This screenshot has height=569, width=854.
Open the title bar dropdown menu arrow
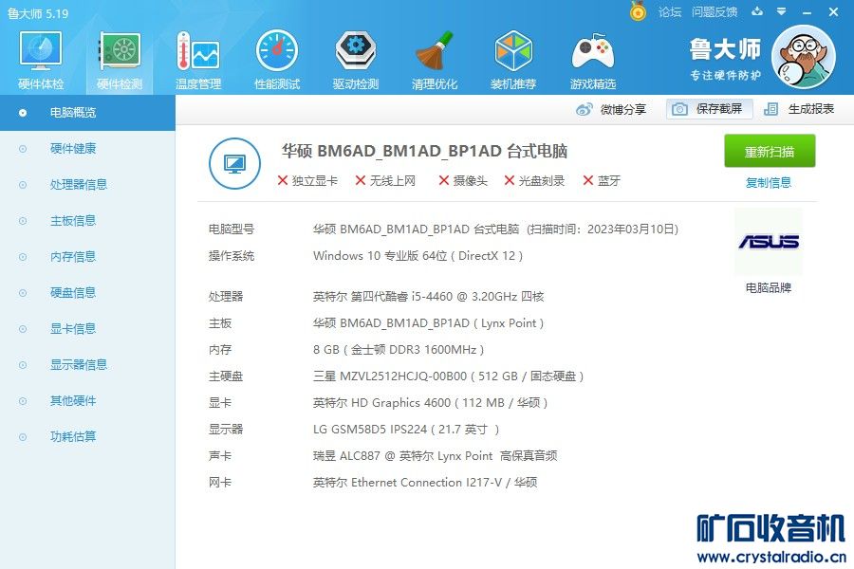(x=782, y=11)
